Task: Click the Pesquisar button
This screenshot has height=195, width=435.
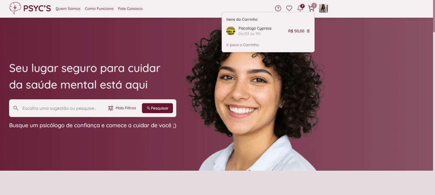Action: click(157, 108)
